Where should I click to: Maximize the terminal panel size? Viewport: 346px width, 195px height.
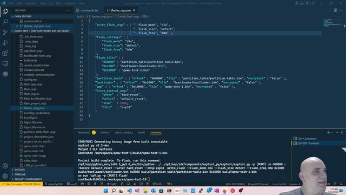(x=337, y=132)
